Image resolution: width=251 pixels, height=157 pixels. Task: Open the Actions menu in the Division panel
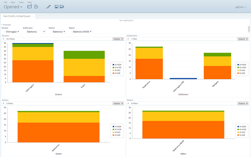tap(118, 39)
